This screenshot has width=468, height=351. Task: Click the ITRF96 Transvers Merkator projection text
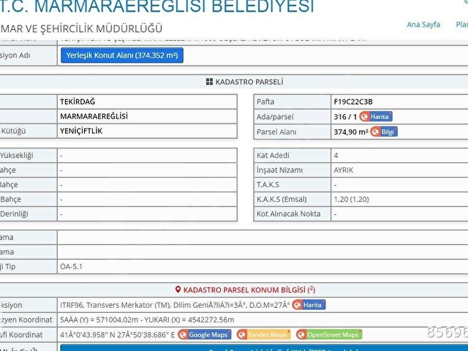pos(175,305)
